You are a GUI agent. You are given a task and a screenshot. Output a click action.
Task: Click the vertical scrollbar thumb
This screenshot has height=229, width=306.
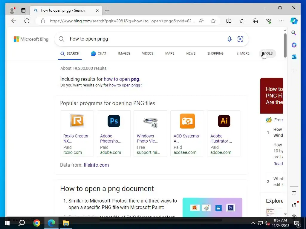[285, 45]
